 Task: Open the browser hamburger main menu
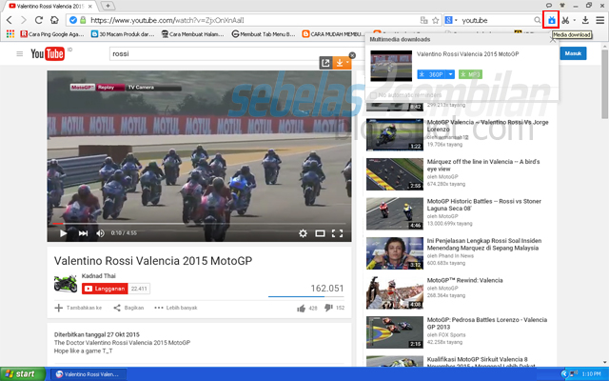600,20
